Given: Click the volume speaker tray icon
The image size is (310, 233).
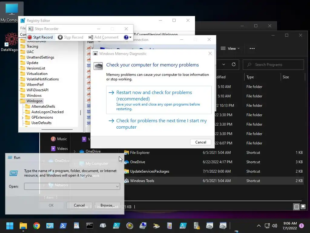Looking at the screenshot, I should (274, 226).
